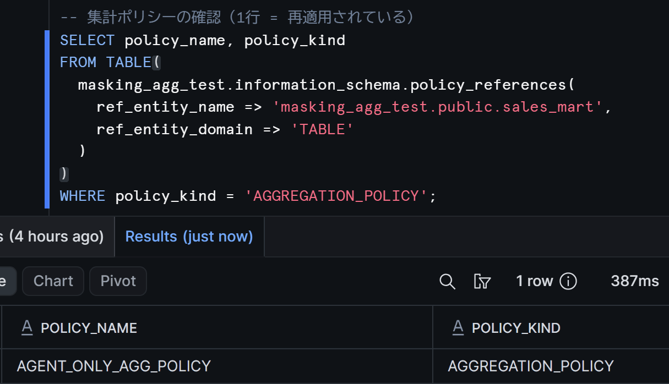Switch results view to Pivot

pyautogui.click(x=118, y=281)
